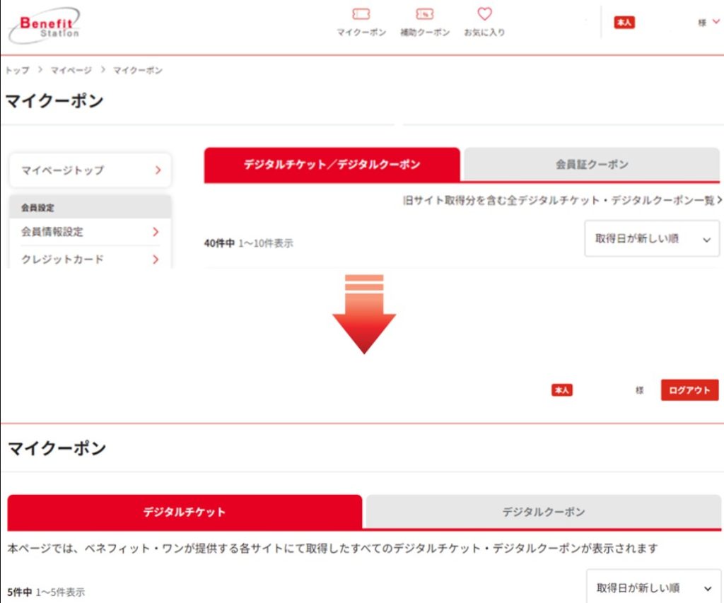724x603 pixels.
Task: Open the マイクーポン ticket icon in header
Action: click(361, 15)
